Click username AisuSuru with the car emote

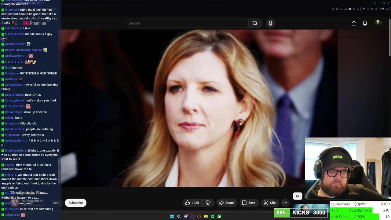(x=11, y=79)
